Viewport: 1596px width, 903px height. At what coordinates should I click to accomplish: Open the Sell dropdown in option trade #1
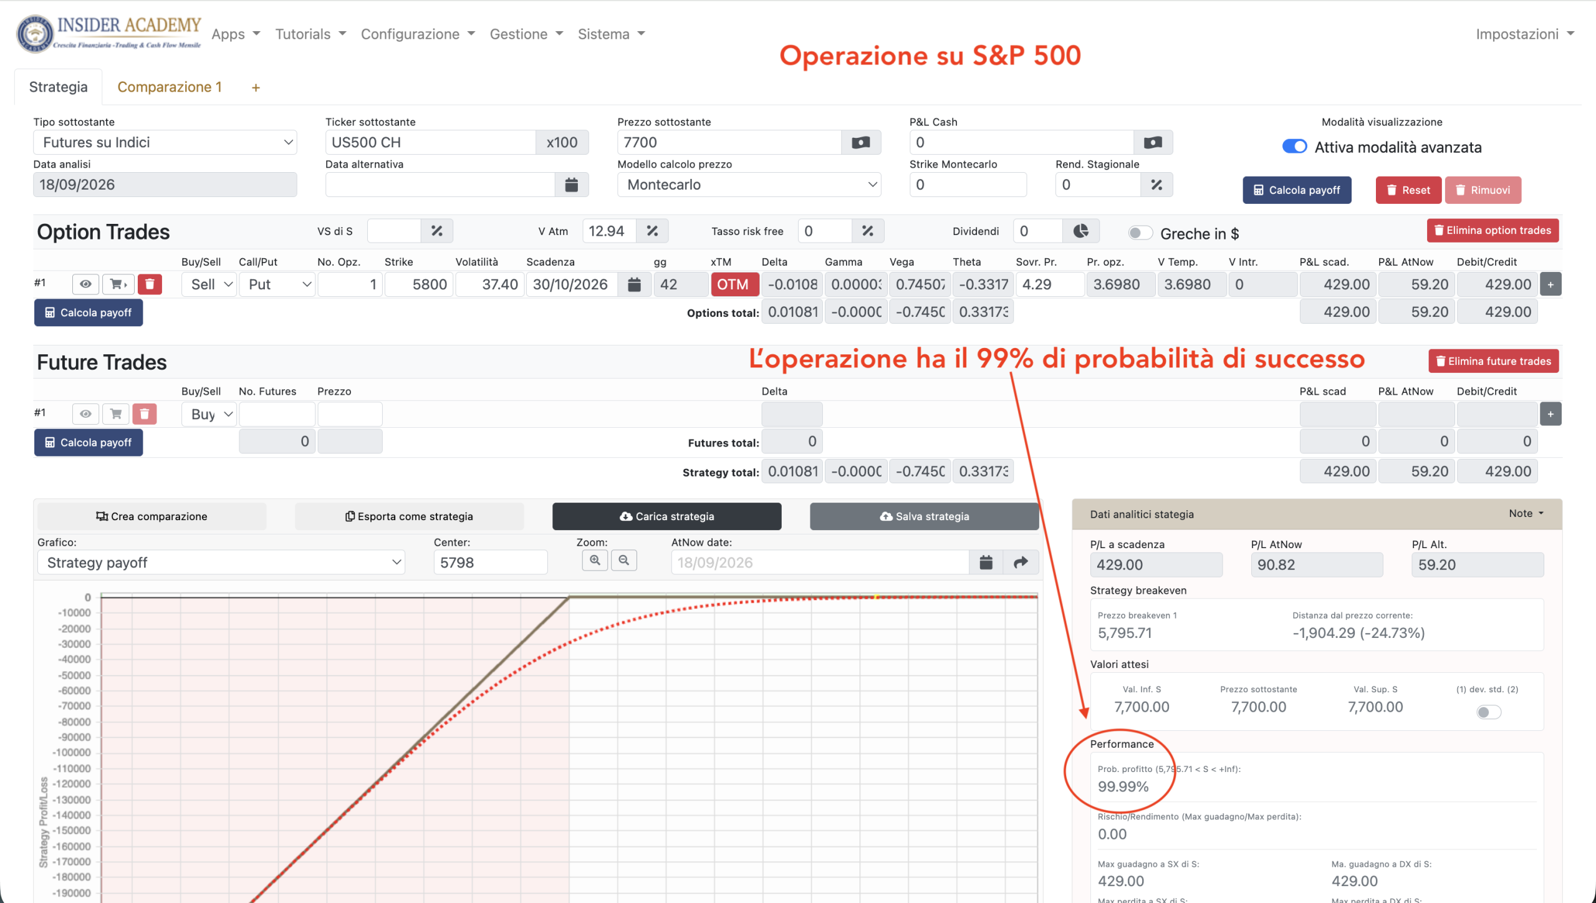(209, 284)
